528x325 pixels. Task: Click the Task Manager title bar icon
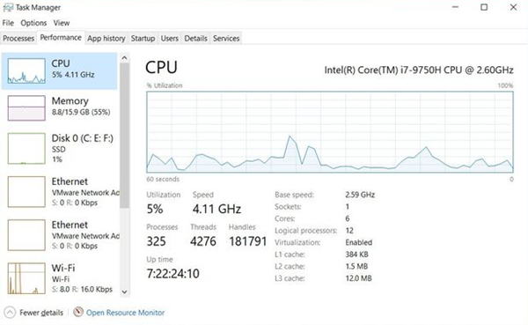click(x=8, y=7)
